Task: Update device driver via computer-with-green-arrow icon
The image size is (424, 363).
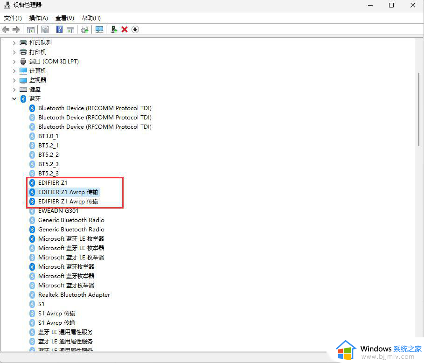Action: 114,29
